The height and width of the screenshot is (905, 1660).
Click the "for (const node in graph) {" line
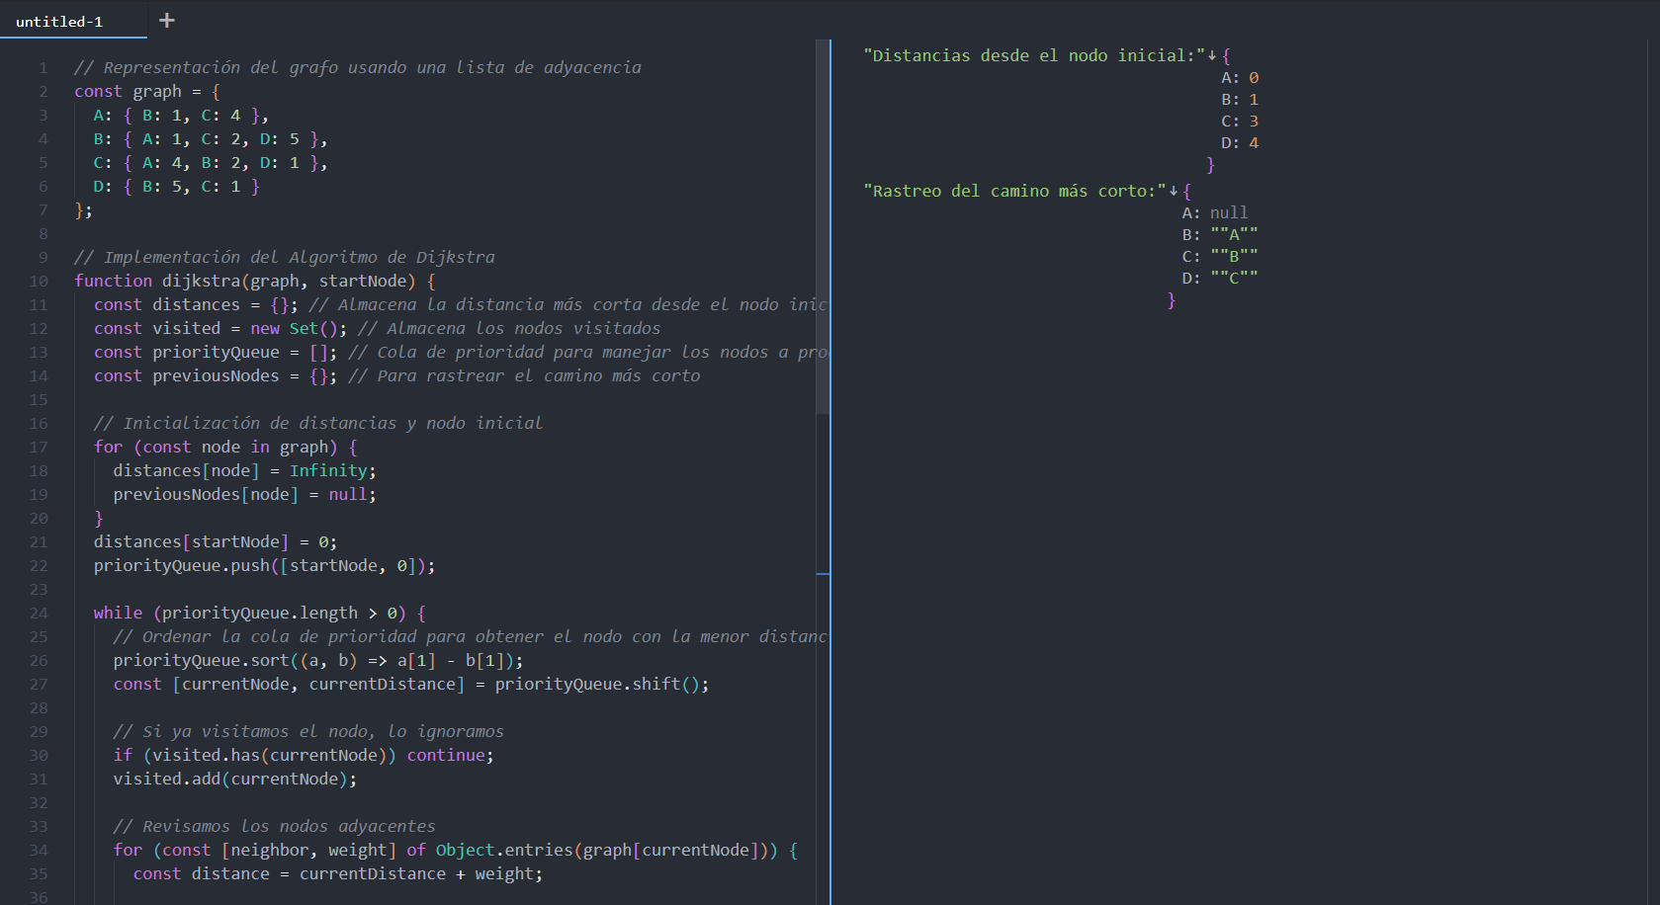pos(225,448)
